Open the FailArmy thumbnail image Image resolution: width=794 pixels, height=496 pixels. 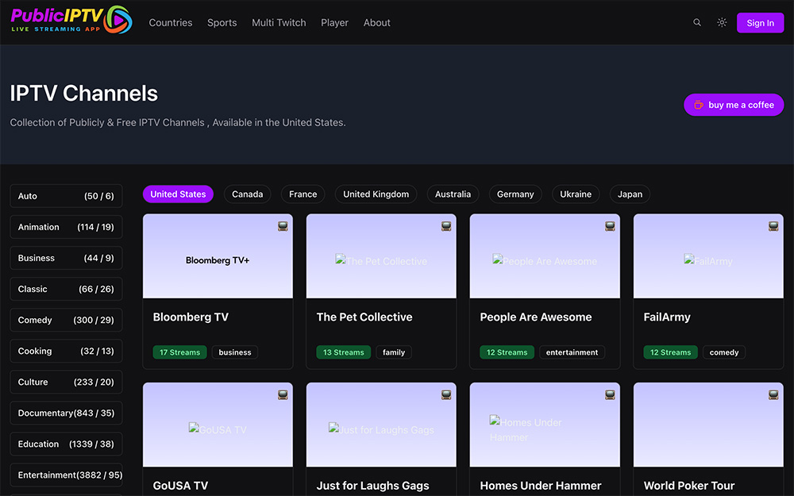(x=708, y=256)
